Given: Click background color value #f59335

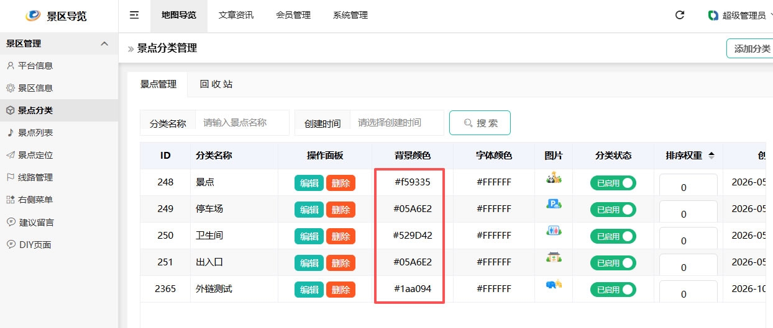Looking at the screenshot, I should 413,182.
